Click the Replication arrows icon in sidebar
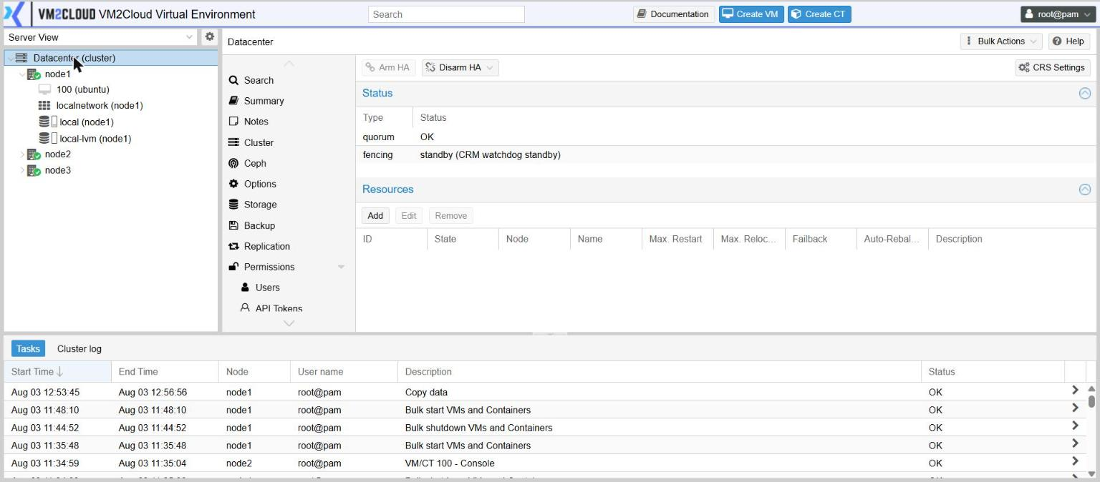The image size is (1100, 482). pos(233,246)
